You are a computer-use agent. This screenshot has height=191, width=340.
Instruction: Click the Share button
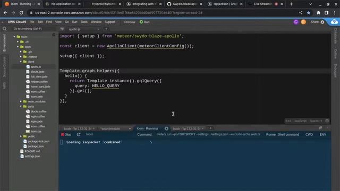tap(314, 22)
